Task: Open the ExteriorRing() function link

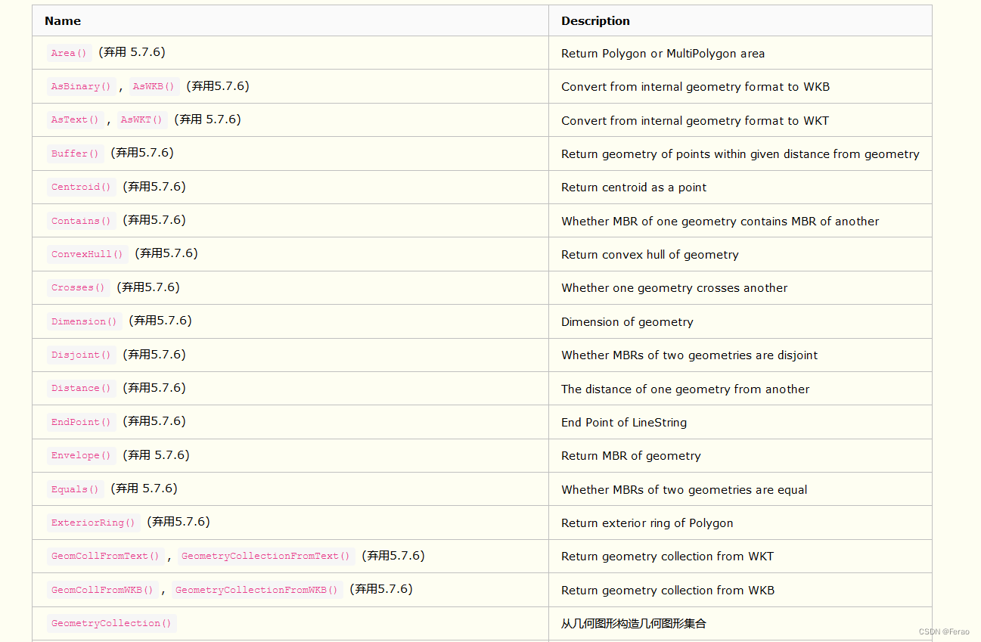Action: [x=93, y=523]
